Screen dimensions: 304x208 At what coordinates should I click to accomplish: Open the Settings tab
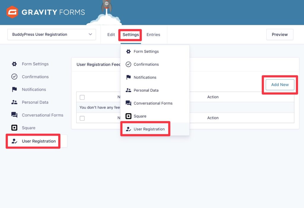[131, 35]
